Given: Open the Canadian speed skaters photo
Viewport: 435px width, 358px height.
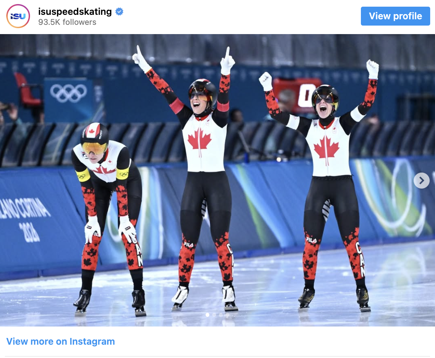Looking at the screenshot, I should 217,180.
